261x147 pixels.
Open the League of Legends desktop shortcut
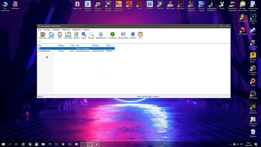point(191,6)
